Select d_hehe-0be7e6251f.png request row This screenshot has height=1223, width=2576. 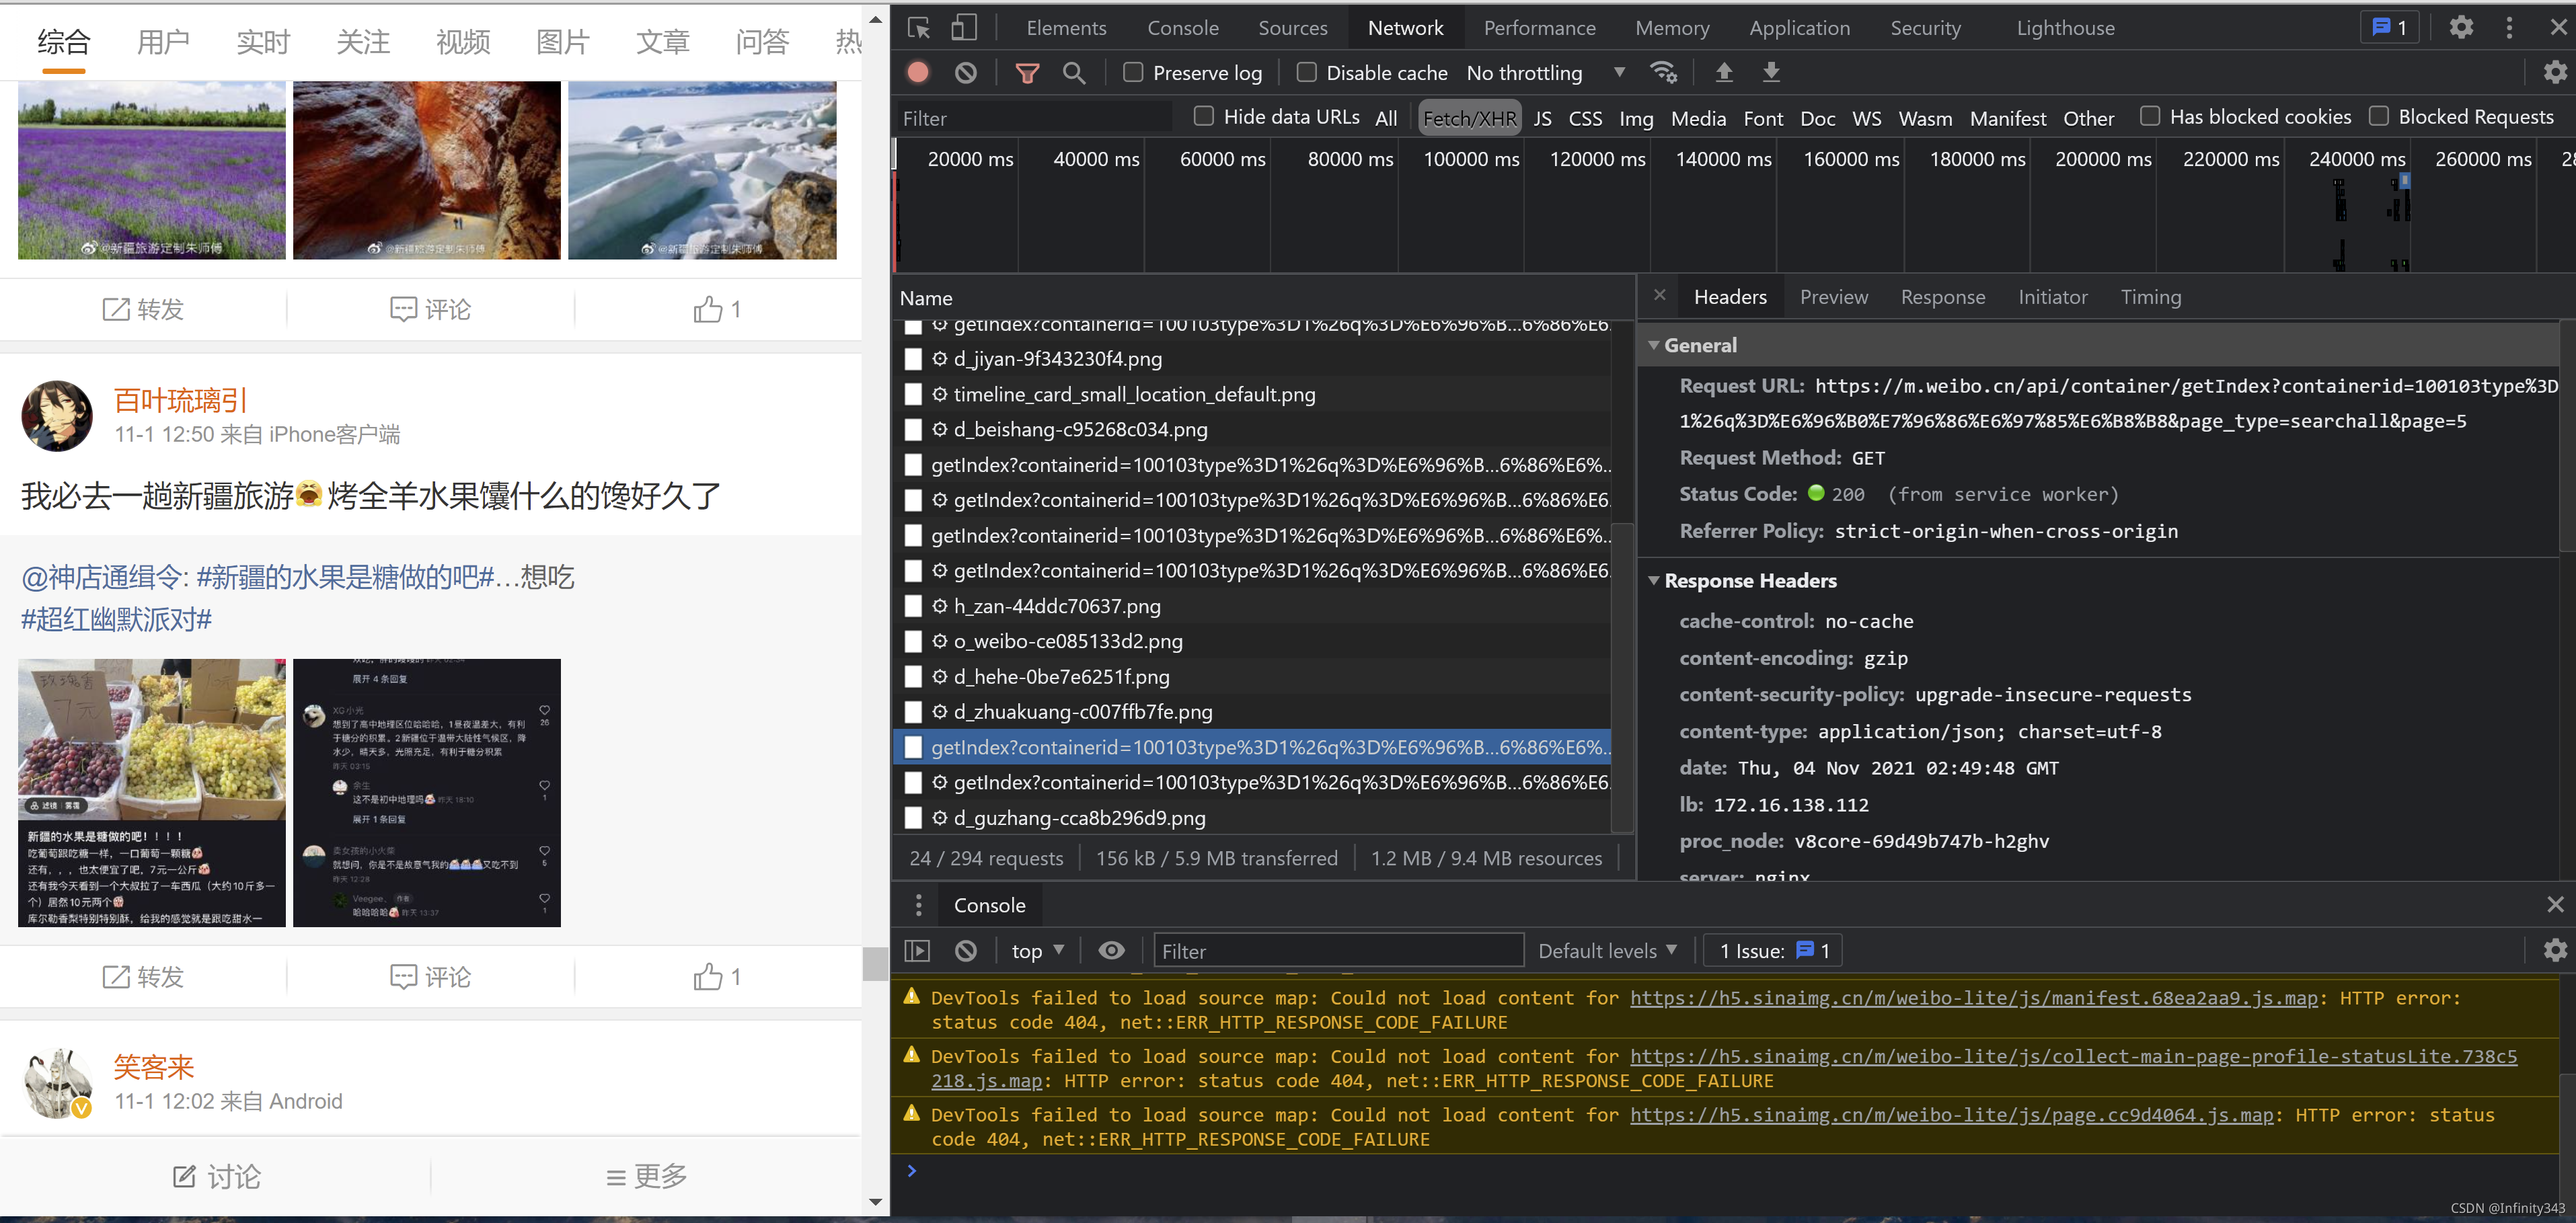(x=1251, y=677)
